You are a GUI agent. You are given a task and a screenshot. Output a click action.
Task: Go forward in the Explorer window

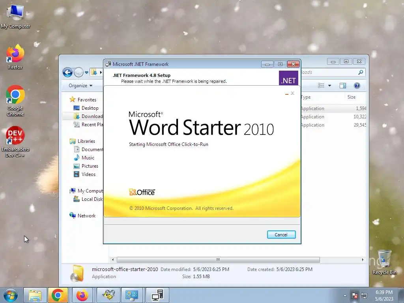click(79, 73)
